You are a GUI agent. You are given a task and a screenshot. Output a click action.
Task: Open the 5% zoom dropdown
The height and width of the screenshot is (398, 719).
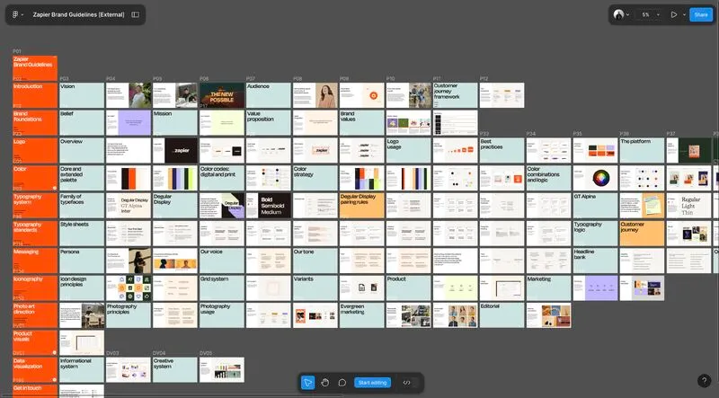pyautogui.click(x=650, y=14)
